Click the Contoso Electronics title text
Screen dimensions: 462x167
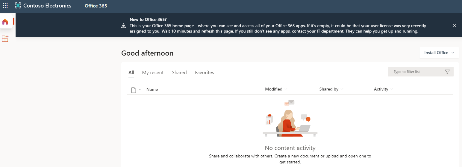coord(47,6)
